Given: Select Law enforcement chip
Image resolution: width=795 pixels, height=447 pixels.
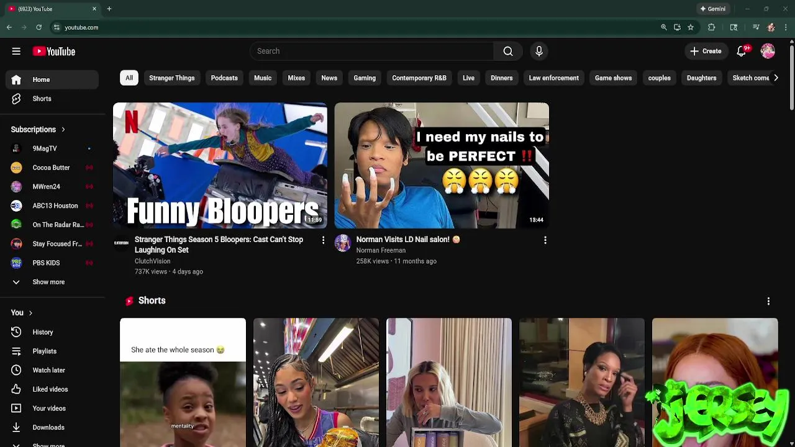Looking at the screenshot, I should (554, 78).
